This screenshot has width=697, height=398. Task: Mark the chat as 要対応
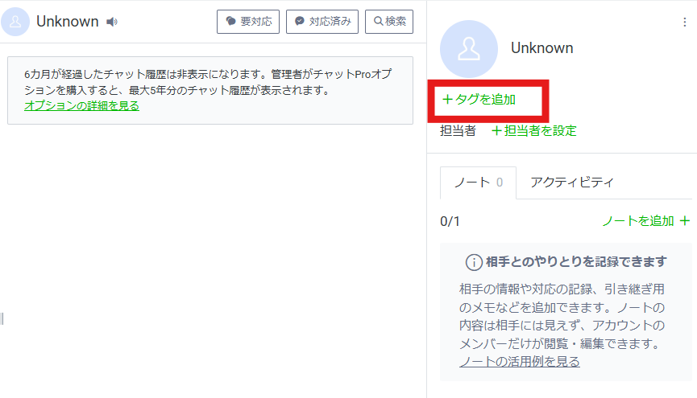click(248, 22)
